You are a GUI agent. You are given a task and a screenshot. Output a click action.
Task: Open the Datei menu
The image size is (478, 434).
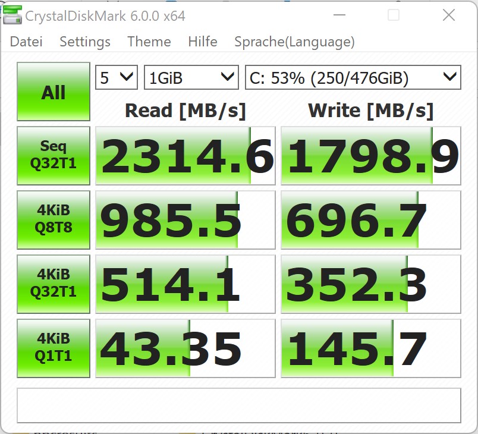click(26, 42)
